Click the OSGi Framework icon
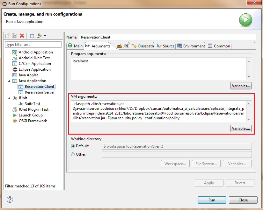The image size is (263, 210). pos(15,121)
